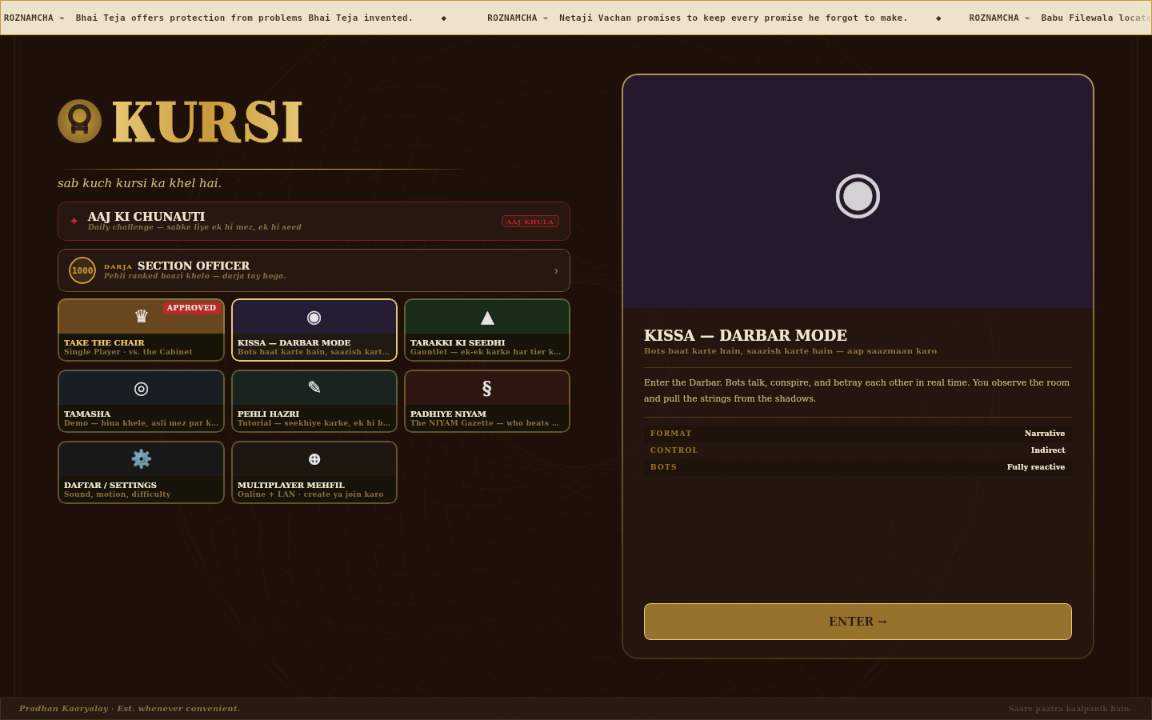Click the section-sign icon on Padhiye Niyam

[486, 389]
